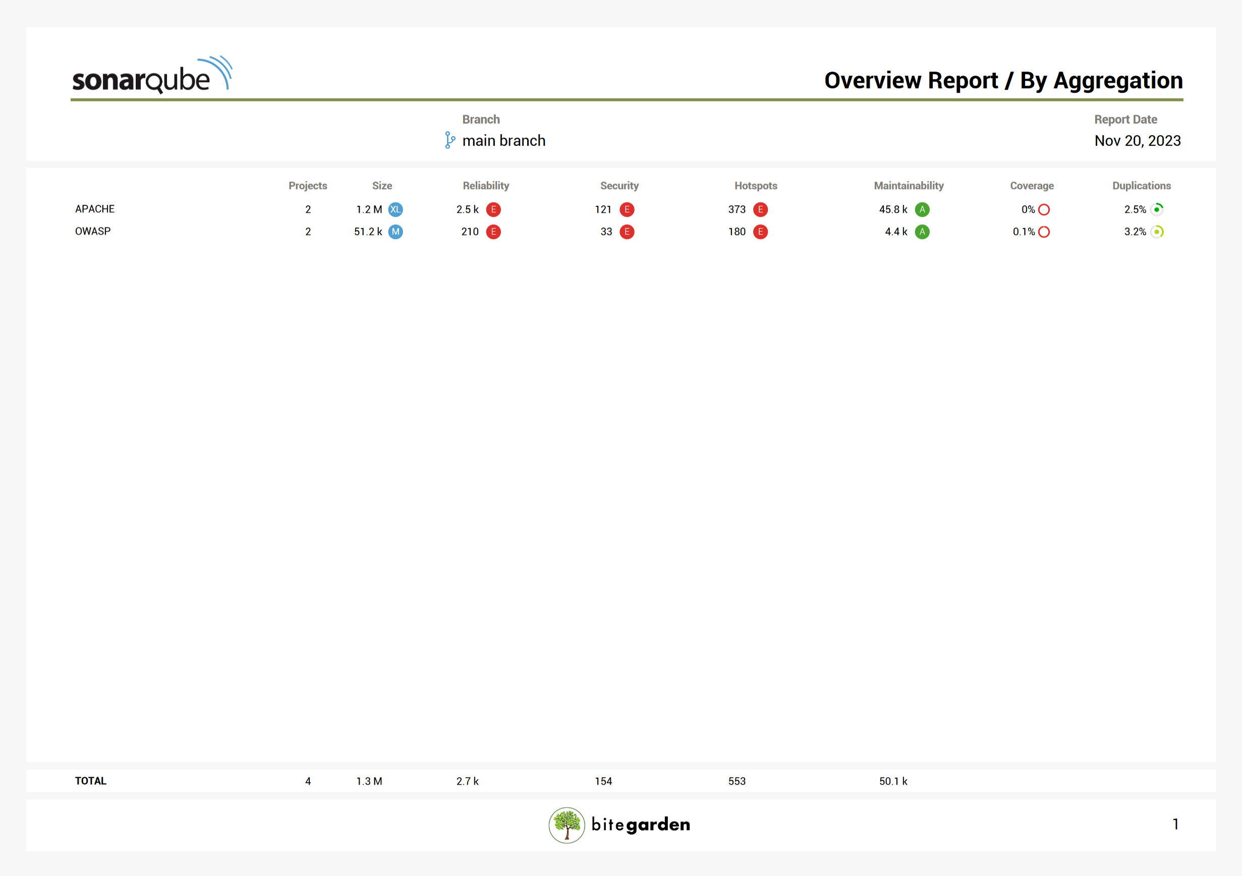Click the Coverage column header
Image resolution: width=1242 pixels, height=876 pixels.
1032,186
